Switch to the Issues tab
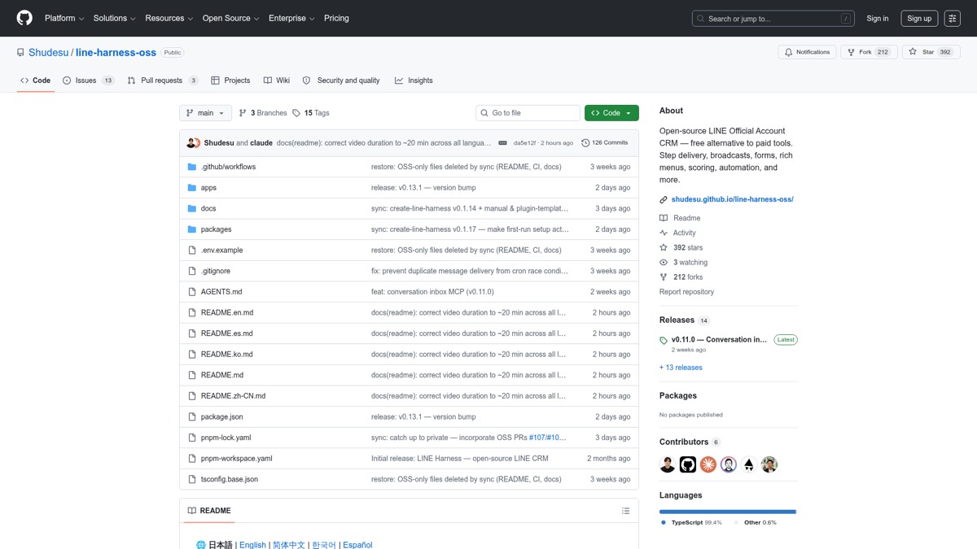Viewport: 977px width, 549px height. [x=89, y=81]
